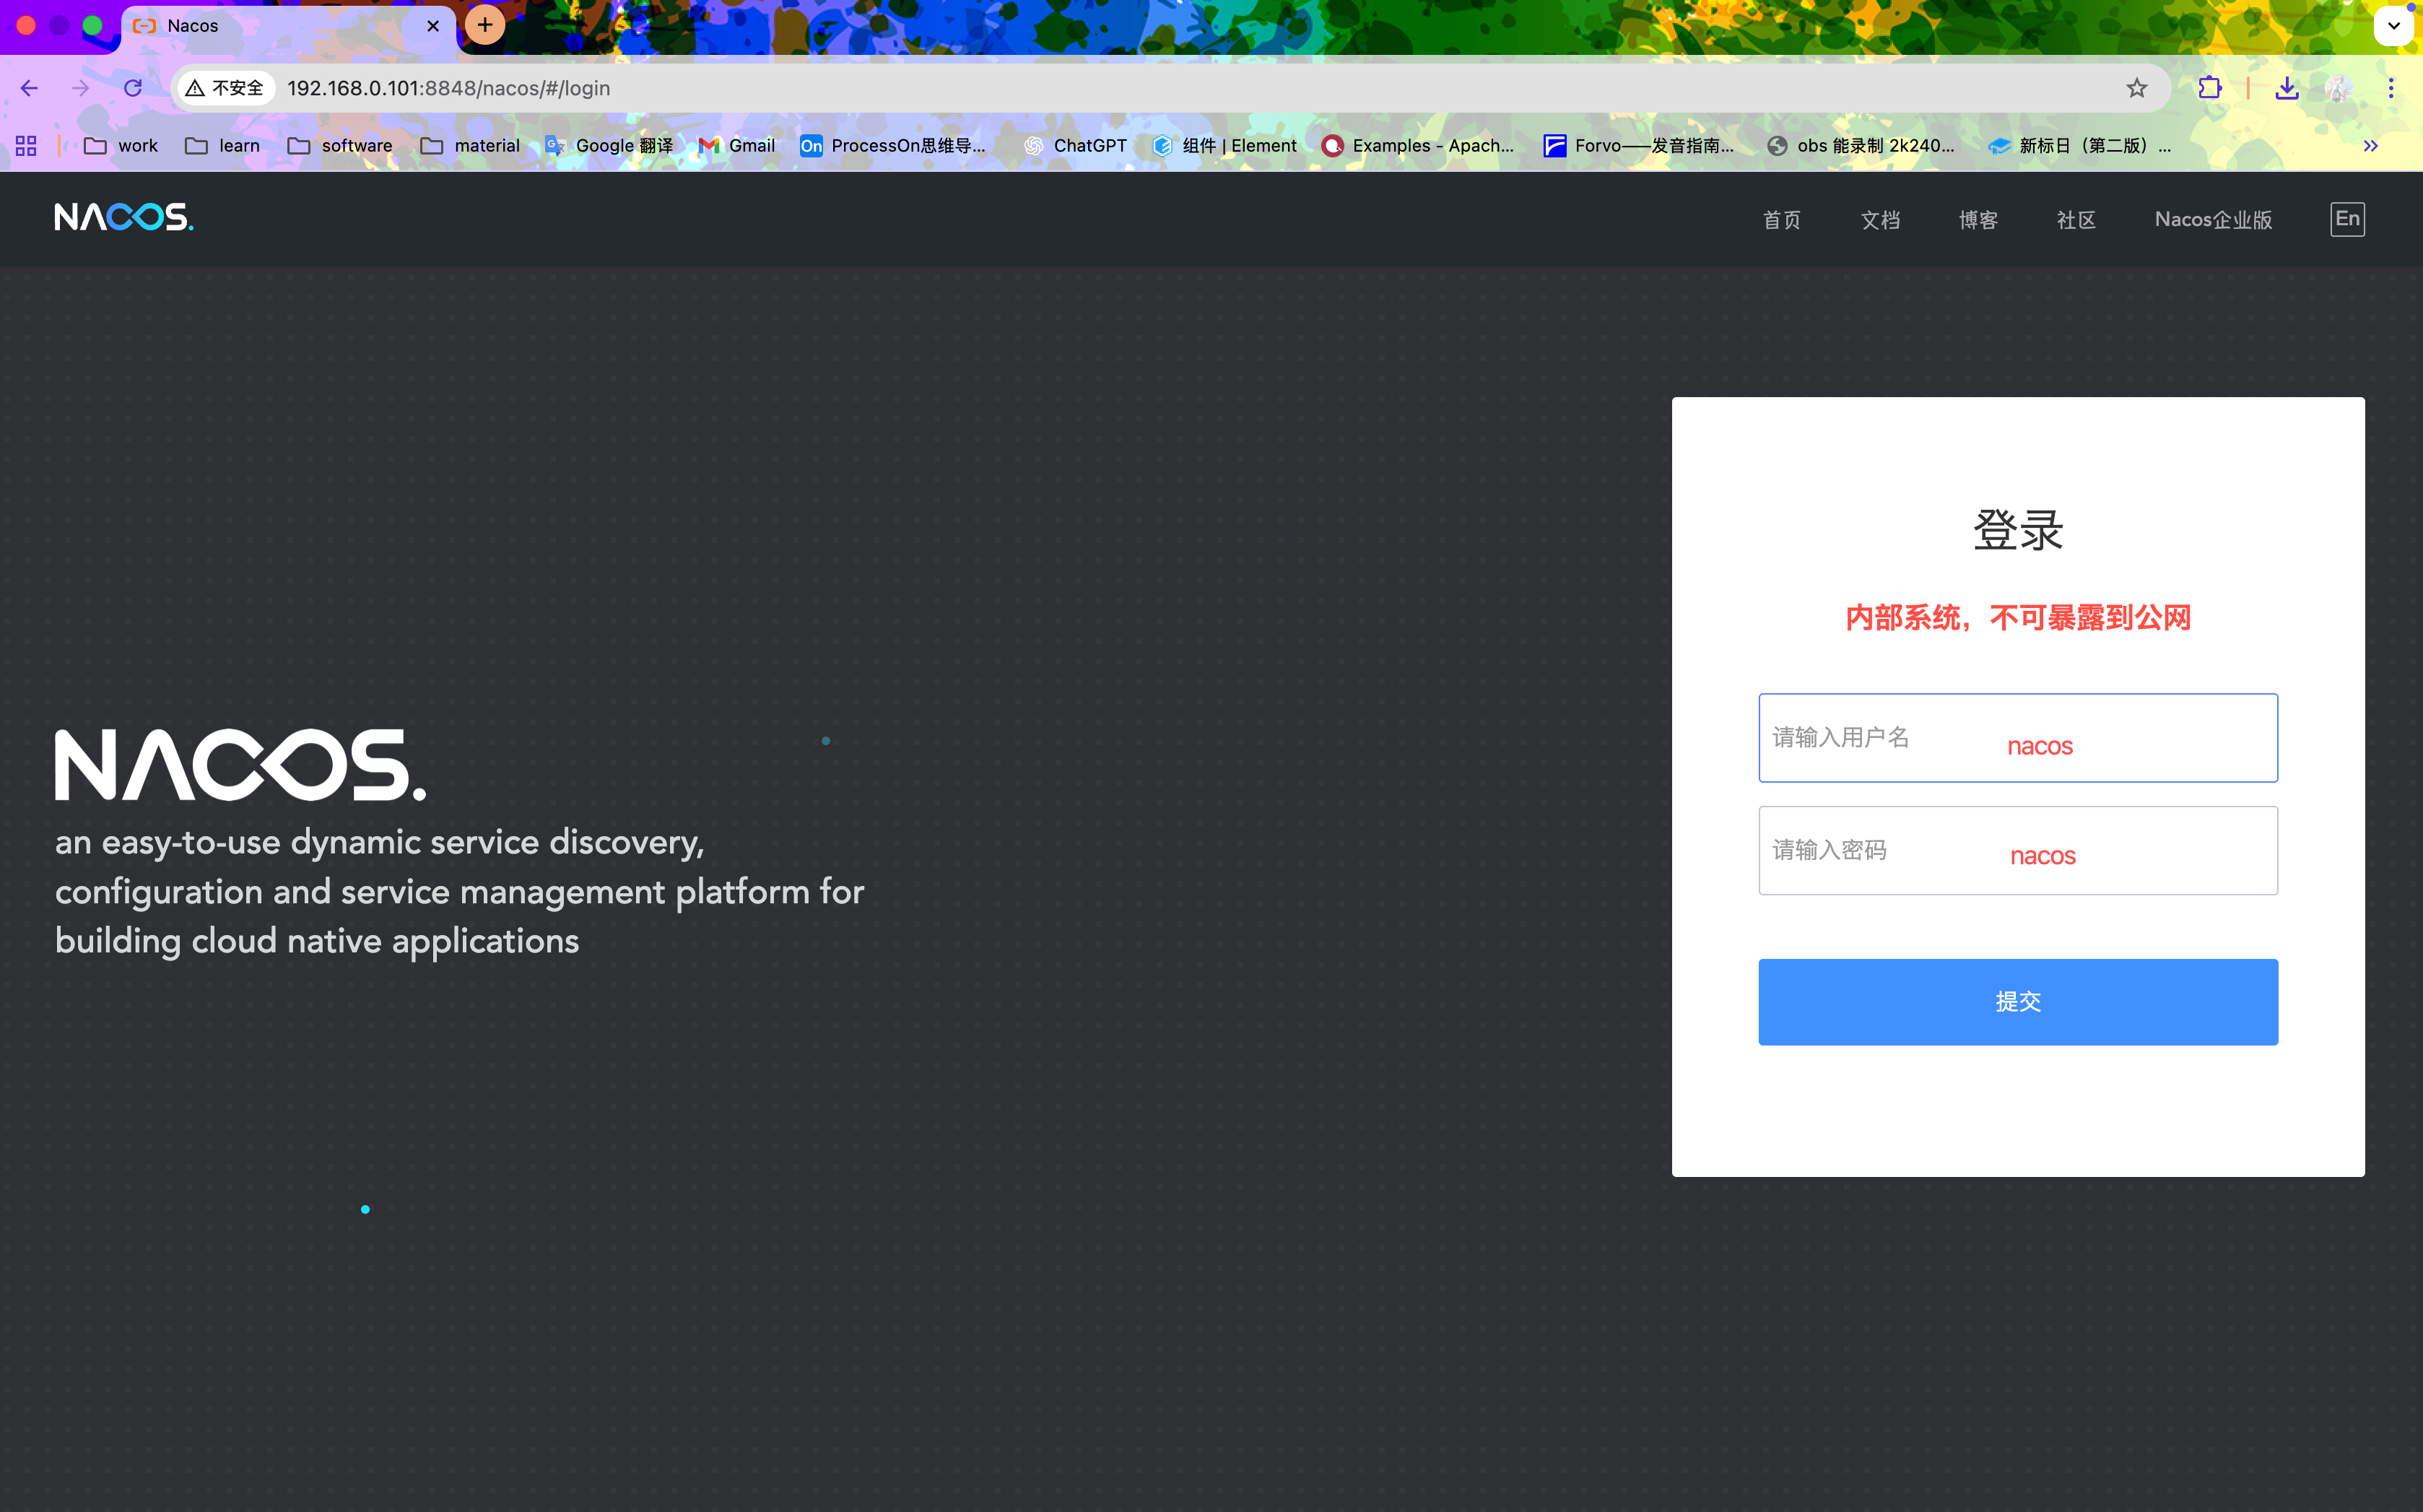Viewport: 2423px width, 1512px height.
Task: Bookmark page with the star icon
Action: click(x=2136, y=88)
